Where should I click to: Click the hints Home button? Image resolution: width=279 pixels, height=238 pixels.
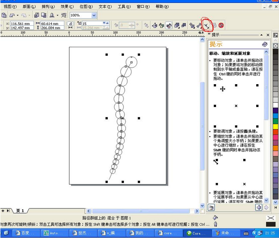click(x=211, y=207)
